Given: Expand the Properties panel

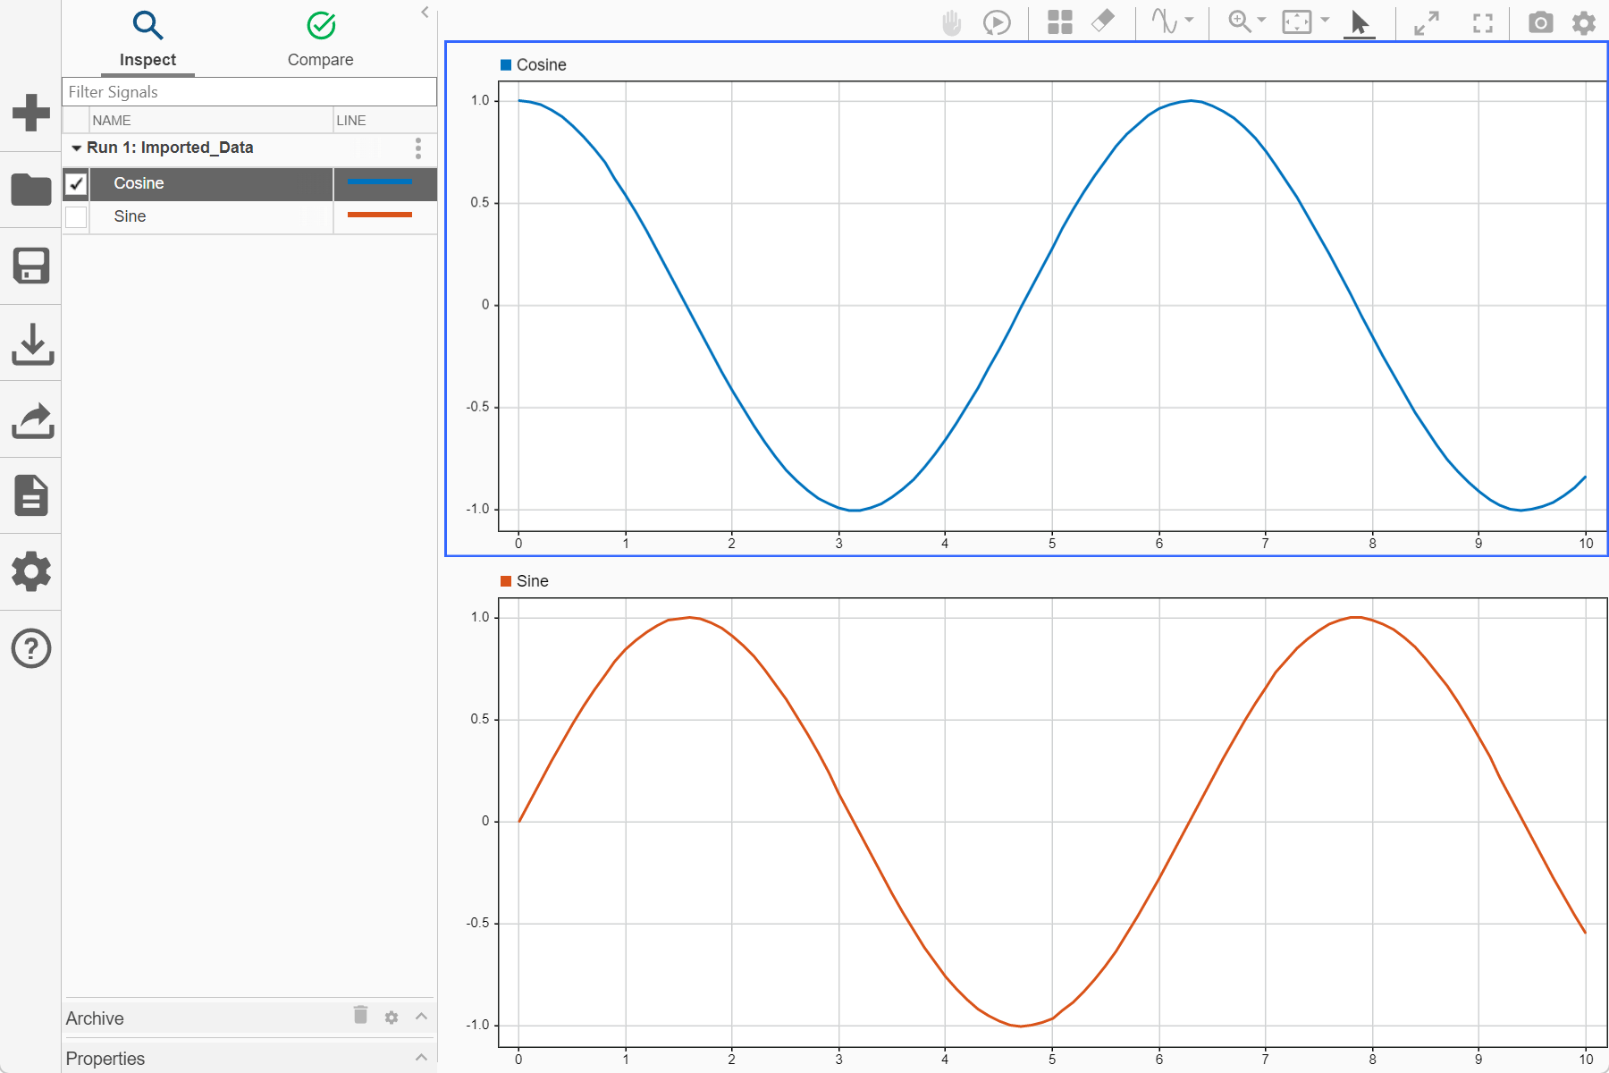Looking at the screenshot, I should tap(420, 1058).
